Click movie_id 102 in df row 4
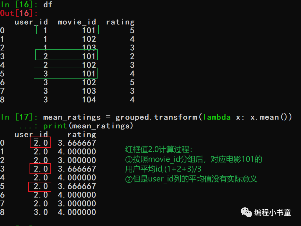301x226 pixels. pyautogui.click(x=89, y=65)
